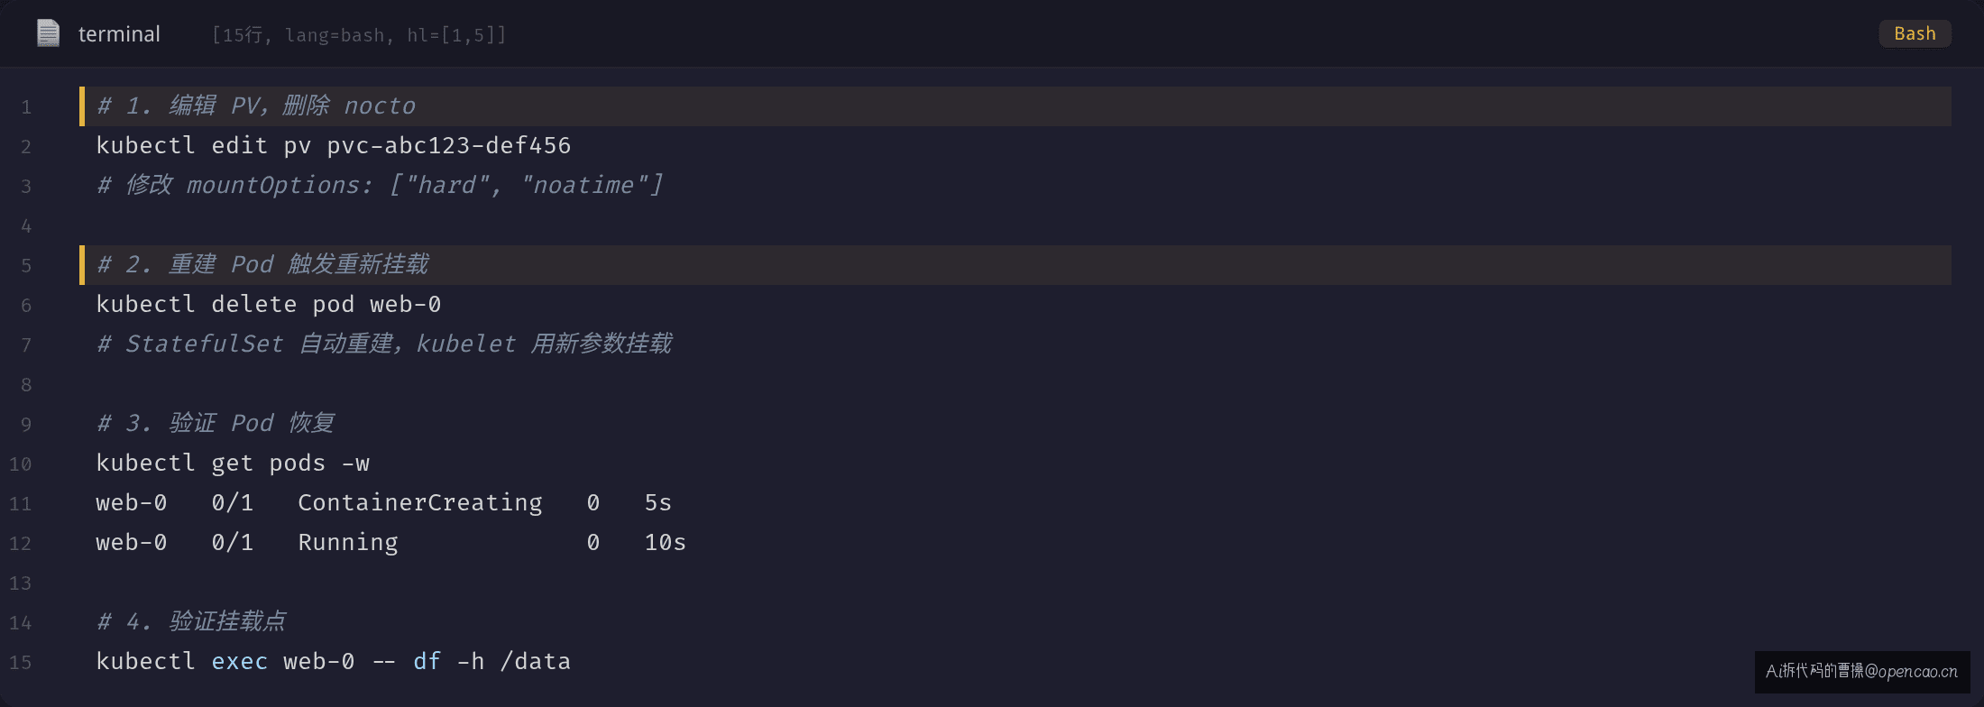
Task: Click the StatefulSet comment line
Action: (x=384, y=344)
